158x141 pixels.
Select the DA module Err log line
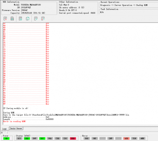26,73
